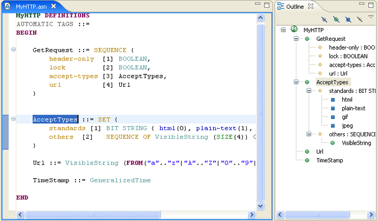Collapse the standards node in Outline tree
378x221 pixels.
click(x=308, y=91)
